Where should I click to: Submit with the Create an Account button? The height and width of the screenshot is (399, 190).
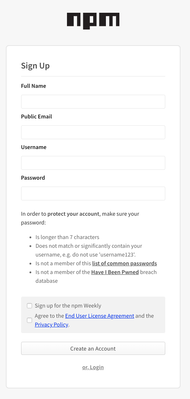pyautogui.click(x=93, y=348)
